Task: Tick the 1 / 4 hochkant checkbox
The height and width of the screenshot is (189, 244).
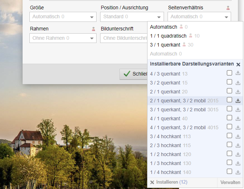Action: click(x=229, y=171)
